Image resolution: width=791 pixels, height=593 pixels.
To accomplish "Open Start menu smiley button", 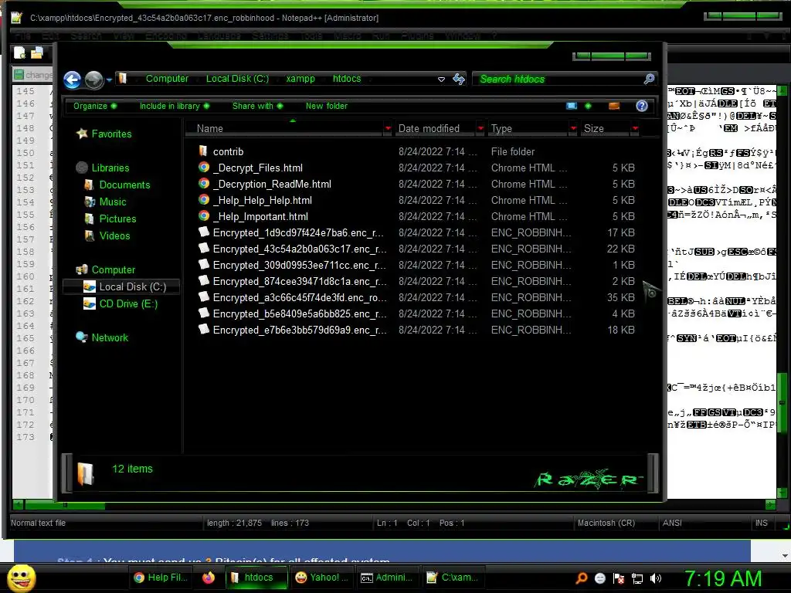I will (x=21, y=578).
